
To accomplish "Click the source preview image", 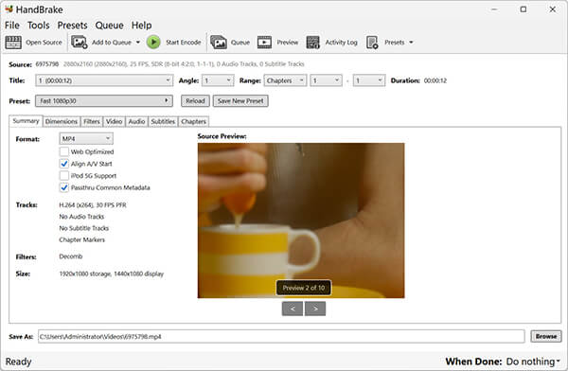I will pos(301,221).
